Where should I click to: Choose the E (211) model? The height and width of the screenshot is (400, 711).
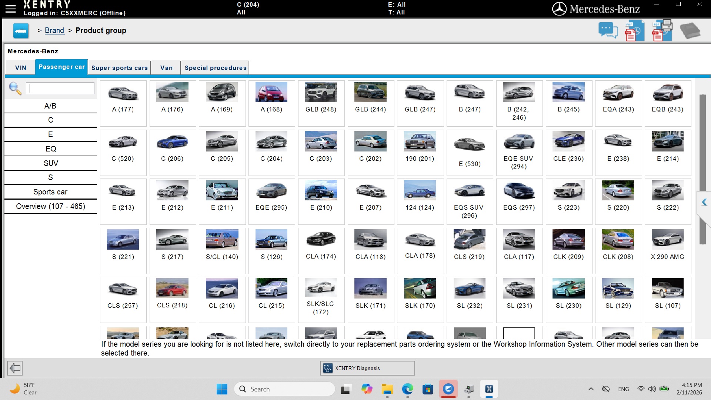(x=222, y=201)
